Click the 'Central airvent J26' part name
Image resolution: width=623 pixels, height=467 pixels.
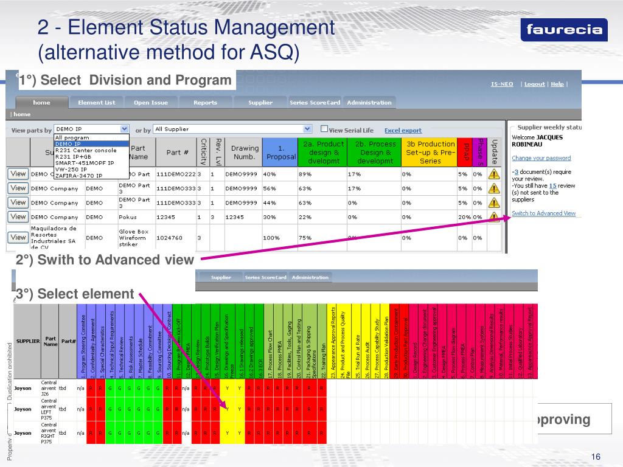49,389
